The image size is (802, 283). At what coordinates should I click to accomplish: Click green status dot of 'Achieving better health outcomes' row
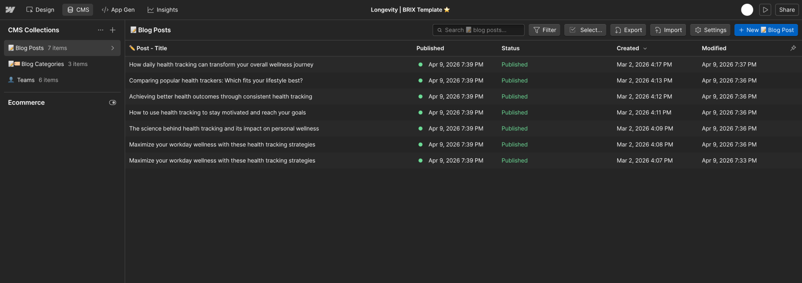[420, 96]
